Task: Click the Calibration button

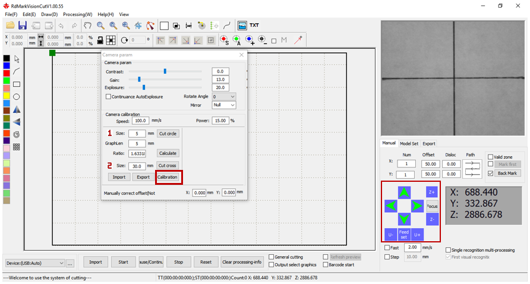Action: pos(167,177)
